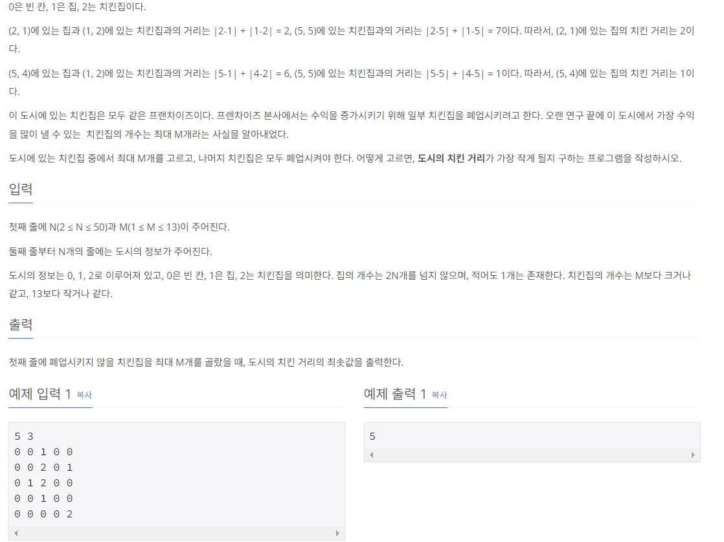Click the example input horizontal scrollbar track
The height and width of the screenshot is (542, 724).
pyautogui.click(x=177, y=533)
